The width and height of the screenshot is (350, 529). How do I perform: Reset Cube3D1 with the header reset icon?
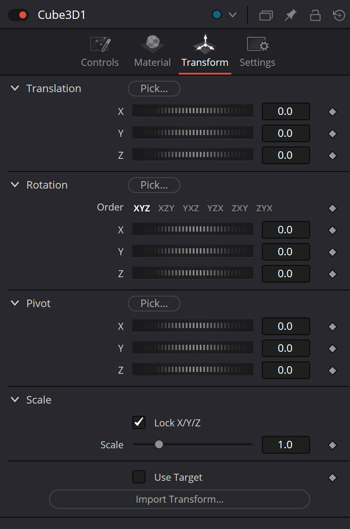[x=339, y=15]
